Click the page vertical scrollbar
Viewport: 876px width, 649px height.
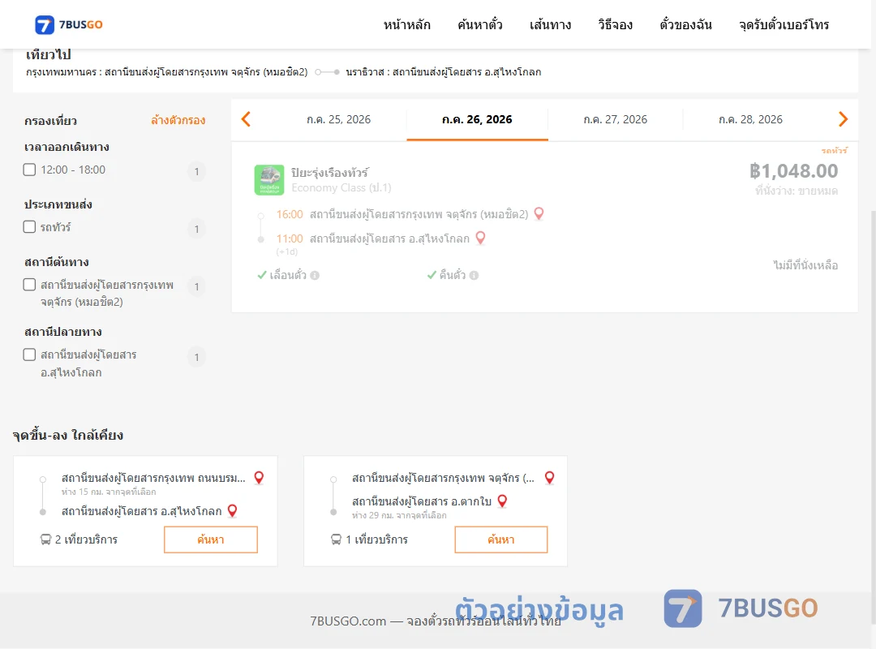click(x=873, y=416)
